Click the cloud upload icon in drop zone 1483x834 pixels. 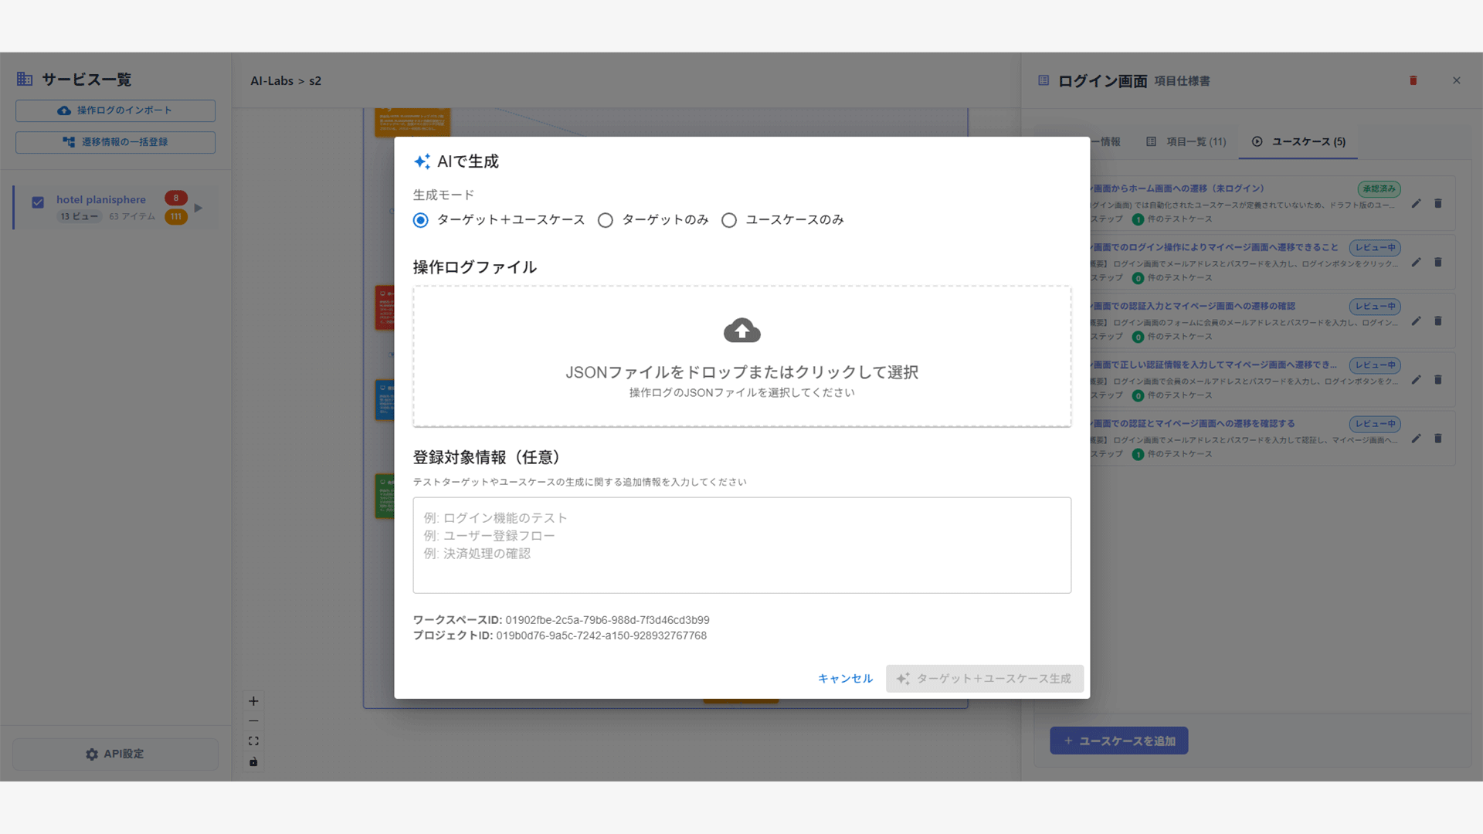(x=741, y=331)
